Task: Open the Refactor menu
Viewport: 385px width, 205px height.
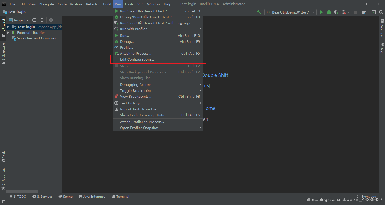Action: click(x=93, y=4)
